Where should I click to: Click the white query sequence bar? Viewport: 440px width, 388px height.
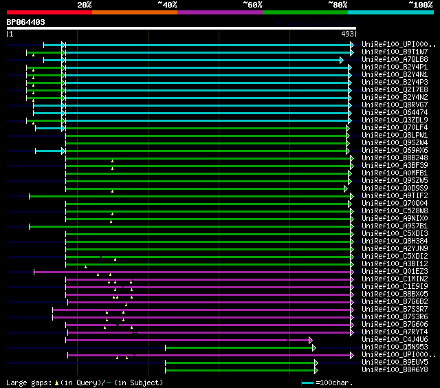181,28
